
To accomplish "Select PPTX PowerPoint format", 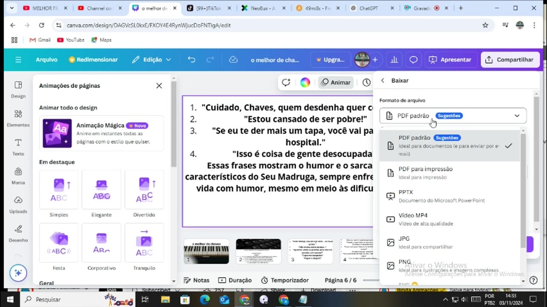I will point(450,196).
